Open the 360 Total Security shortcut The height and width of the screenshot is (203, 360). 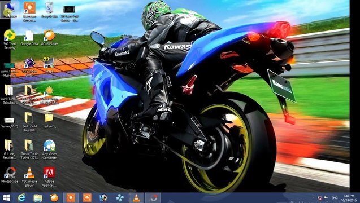point(10,39)
